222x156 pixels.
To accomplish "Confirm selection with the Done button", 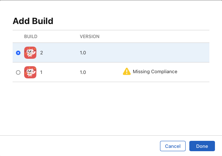I will coord(202,146).
